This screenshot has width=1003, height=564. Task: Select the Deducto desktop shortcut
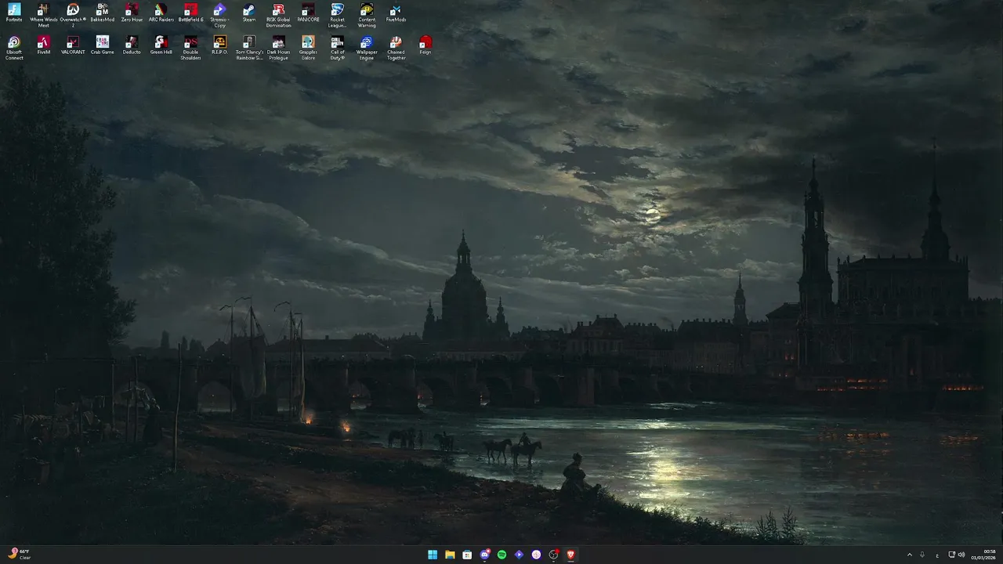(132, 45)
